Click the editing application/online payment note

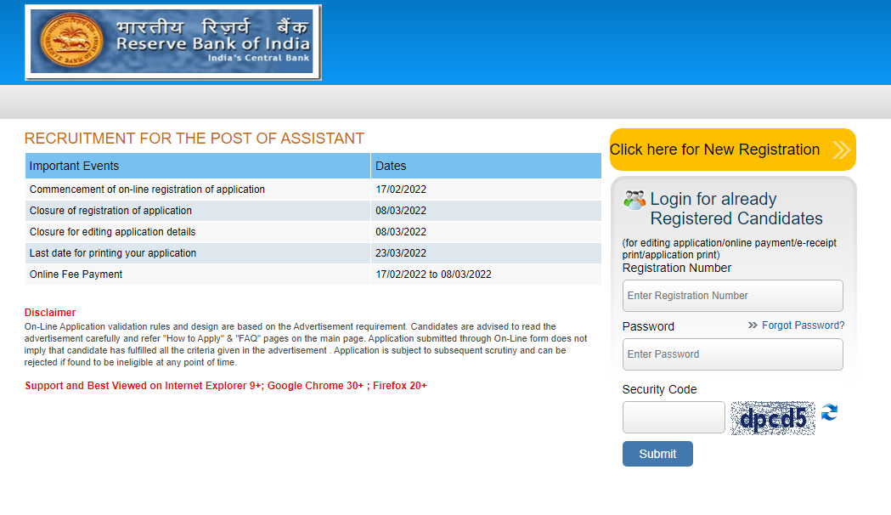[729, 248]
